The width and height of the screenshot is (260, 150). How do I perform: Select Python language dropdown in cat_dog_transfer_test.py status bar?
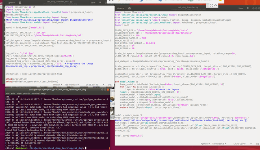(x=58, y=85)
